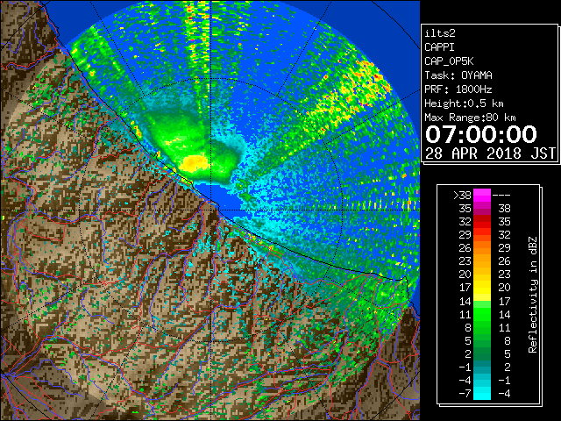The width and height of the screenshot is (561, 421).
Task: Click the "-7" legend value
Action: tap(465, 393)
